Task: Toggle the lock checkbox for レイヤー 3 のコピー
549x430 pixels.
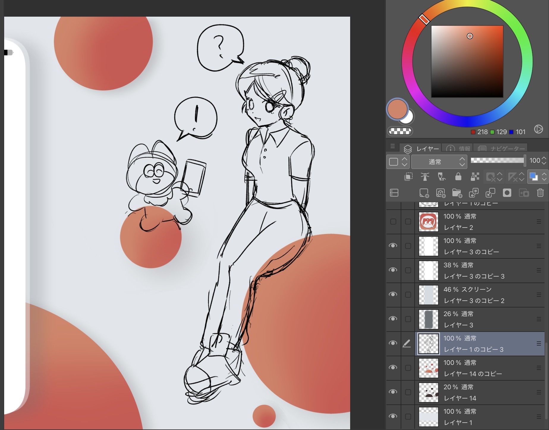Action: 408,246
